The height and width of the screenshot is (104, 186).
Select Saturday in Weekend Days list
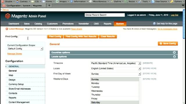click(115, 102)
